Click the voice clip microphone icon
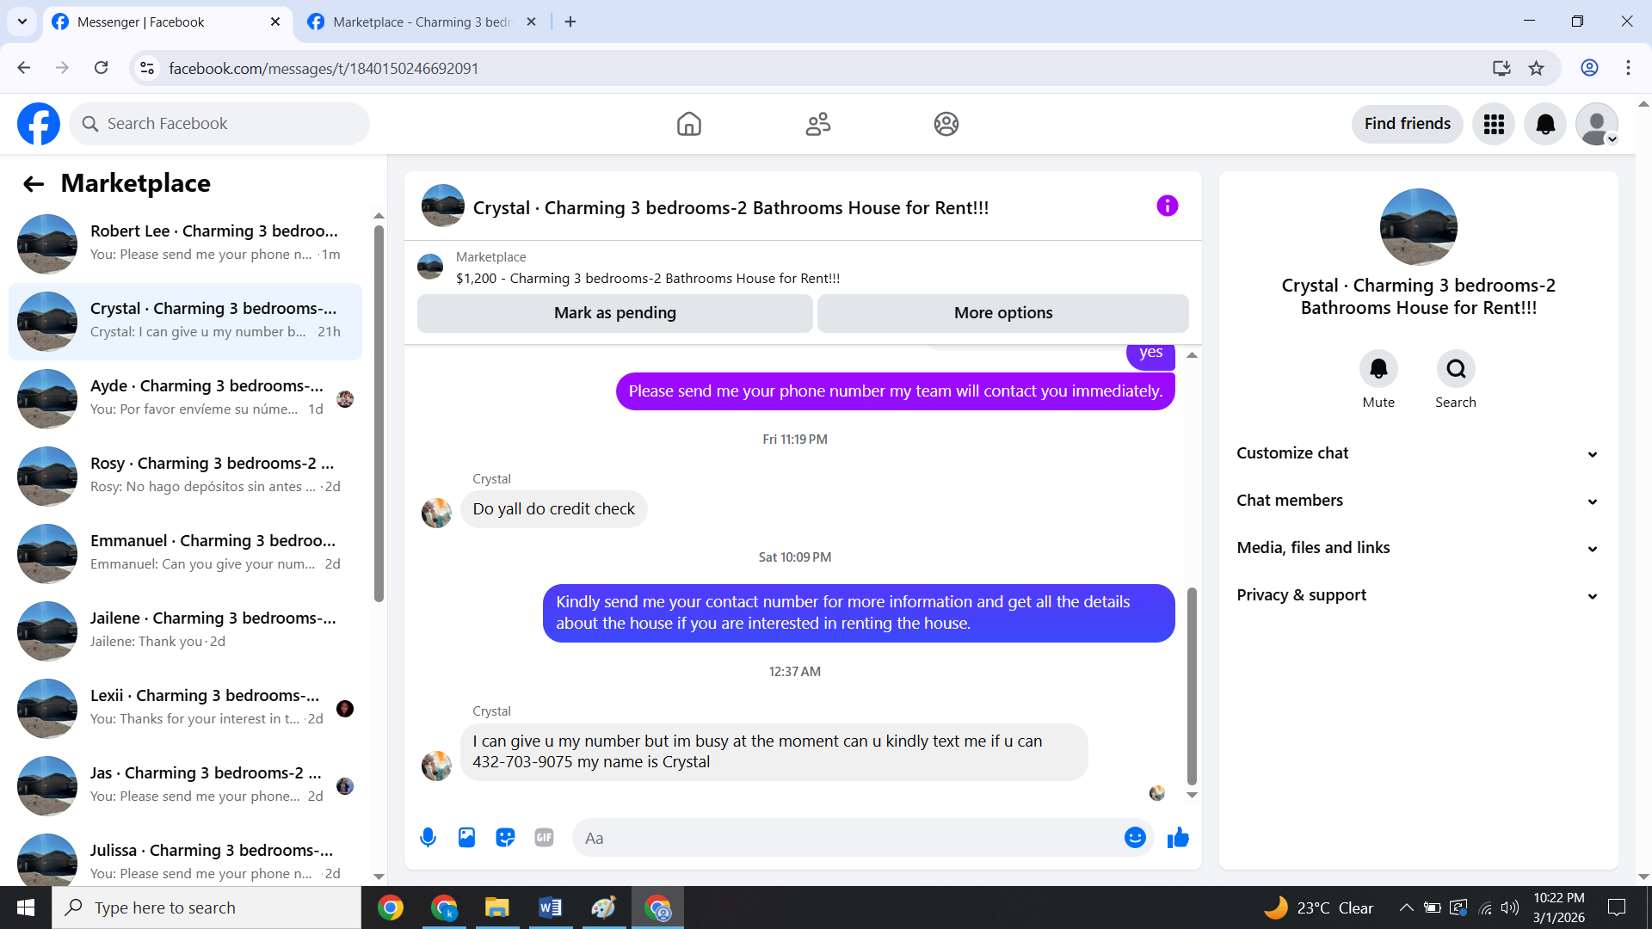 coord(428,838)
